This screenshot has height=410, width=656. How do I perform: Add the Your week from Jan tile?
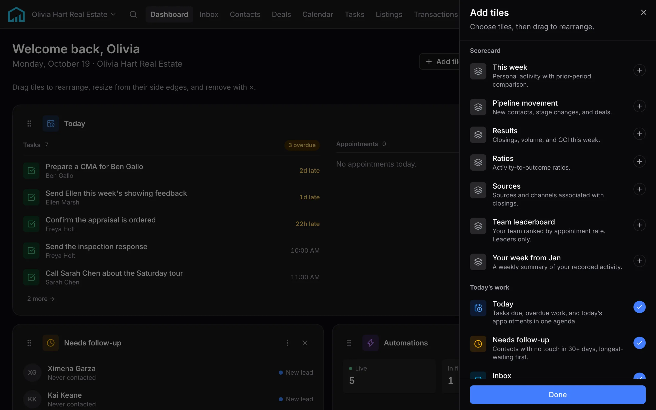coord(639,261)
